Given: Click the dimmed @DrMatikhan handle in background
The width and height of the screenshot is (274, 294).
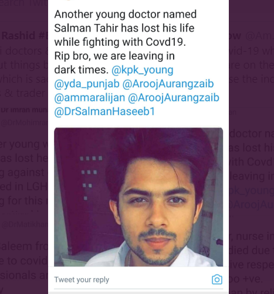Looking at the screenshot, I should click(x=25, y=225).
